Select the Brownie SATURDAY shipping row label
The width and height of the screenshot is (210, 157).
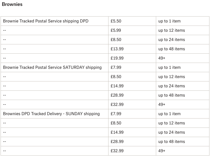52,67
